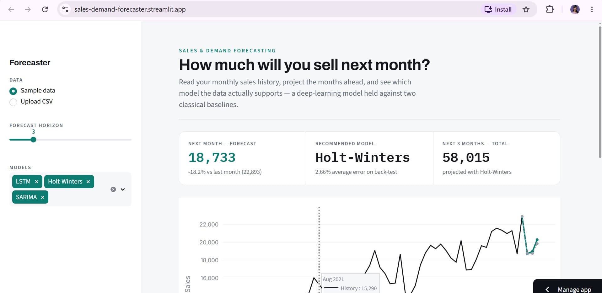
Task: Open the browser extensions menu
Action: point(550,9)
